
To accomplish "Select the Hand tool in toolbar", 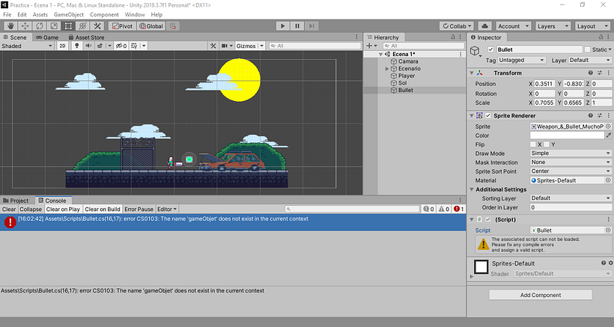I will tap(10, 25).
